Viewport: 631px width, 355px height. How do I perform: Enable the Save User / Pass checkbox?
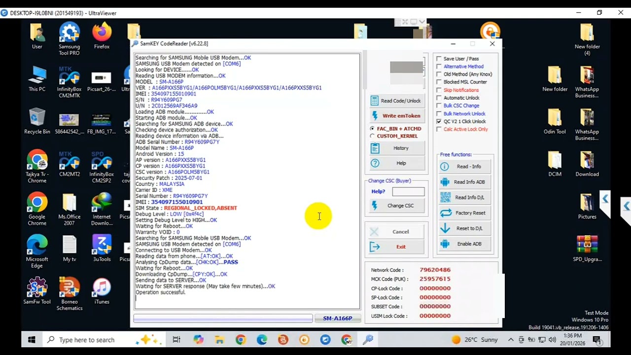click(439, 59)
